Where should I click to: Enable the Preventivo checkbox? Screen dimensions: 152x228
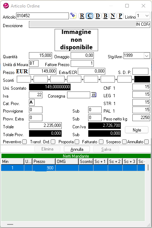pyautogui.click(x=25, y=142)
